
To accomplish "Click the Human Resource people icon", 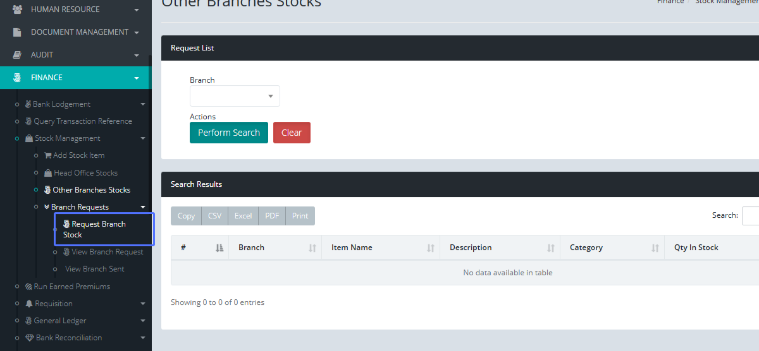I will [17, 9].
